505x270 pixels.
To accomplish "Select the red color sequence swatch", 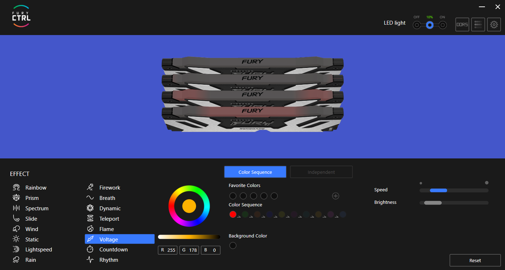I will click(x=233, y=214).
